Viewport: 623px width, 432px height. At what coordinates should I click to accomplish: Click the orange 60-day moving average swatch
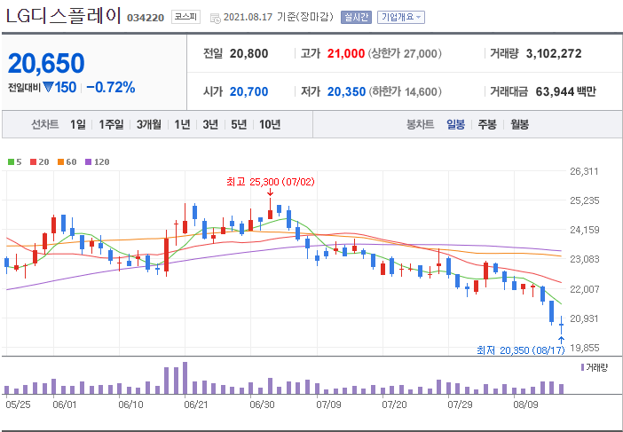(x=60, y=162)
